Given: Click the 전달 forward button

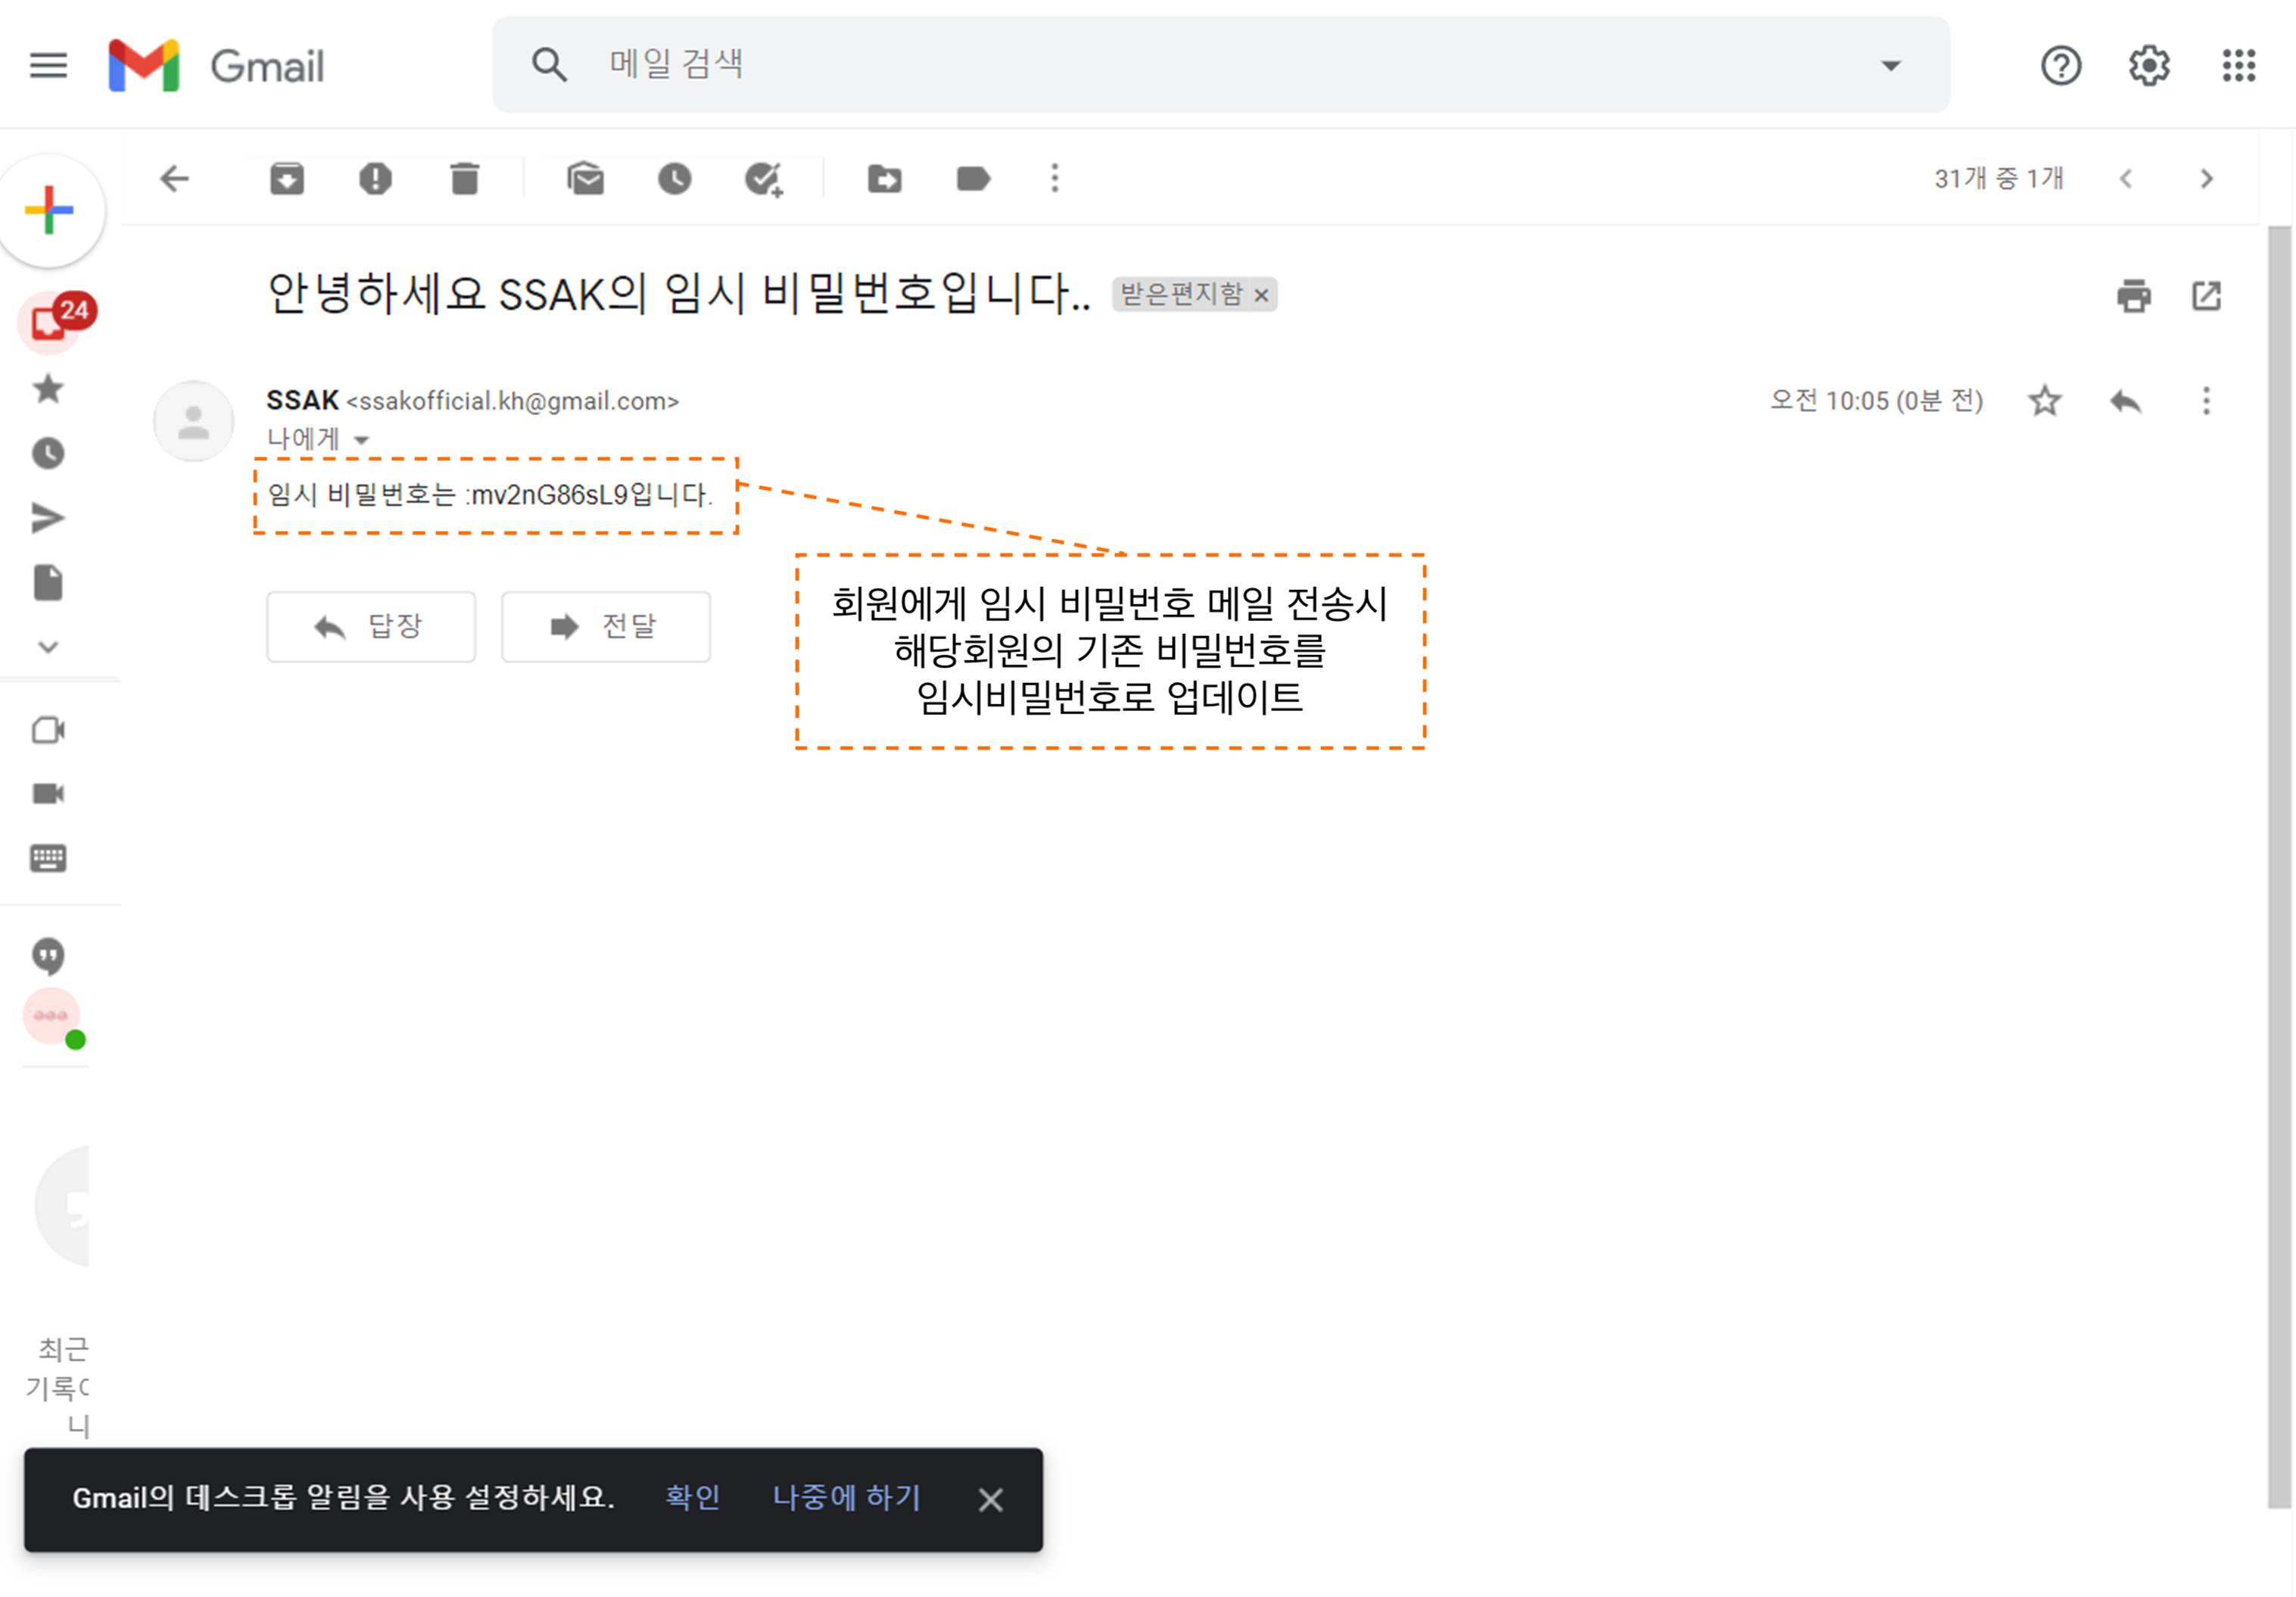Looking at the screenshot, I should (x=606, y=627).
